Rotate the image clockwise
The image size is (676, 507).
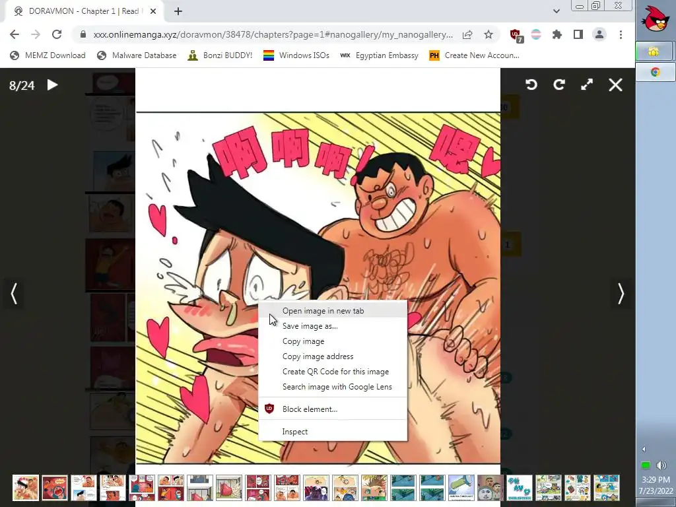(x=559, y=84)
